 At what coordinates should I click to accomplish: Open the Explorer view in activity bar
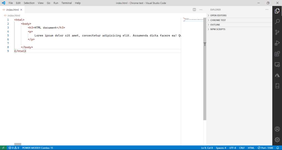tap(277, 11)
